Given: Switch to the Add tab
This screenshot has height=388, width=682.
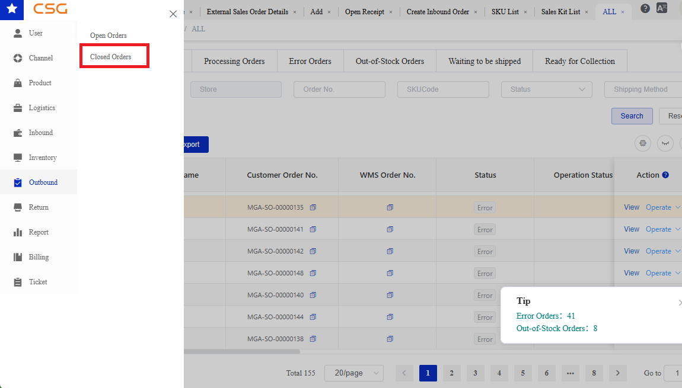Looking at the screenshot, I should pyautogui.click(x=316, y=12).
